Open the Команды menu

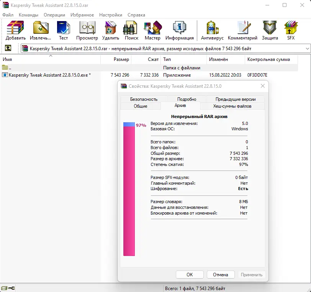(x=29, y=15)
